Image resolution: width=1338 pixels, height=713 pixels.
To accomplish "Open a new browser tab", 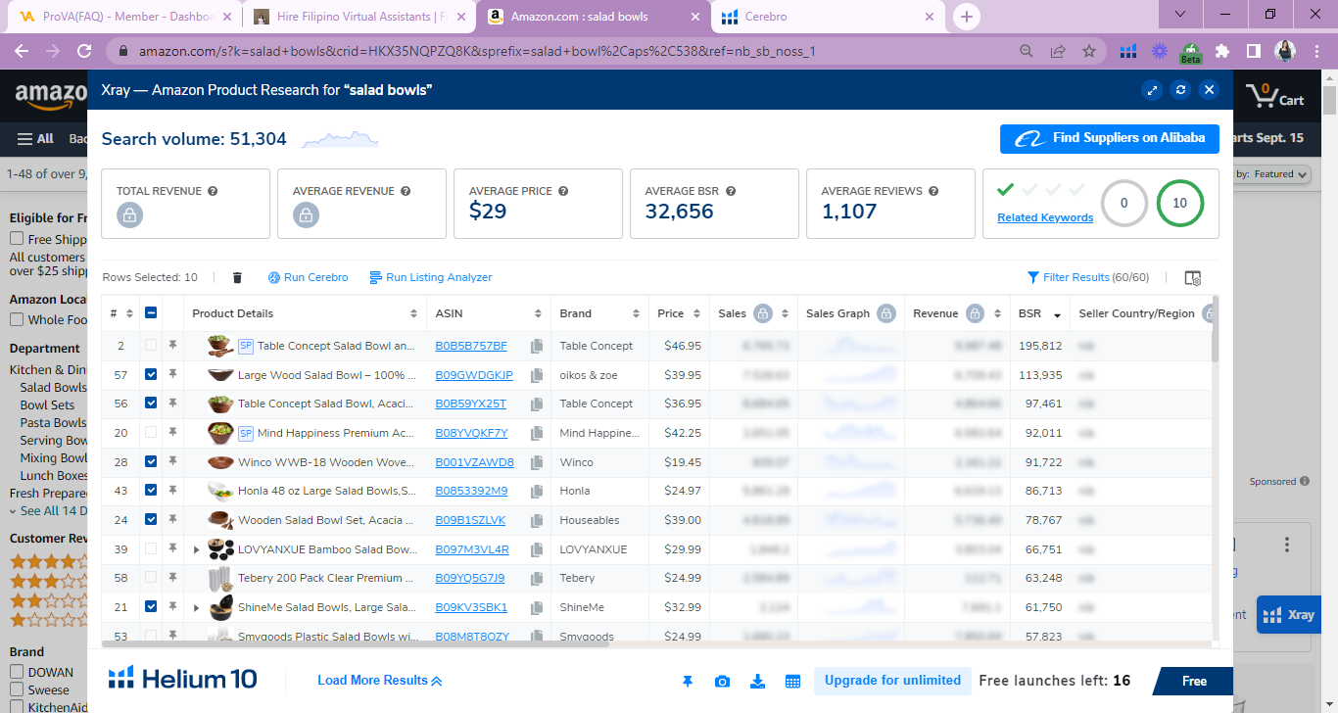I will 967,17.
